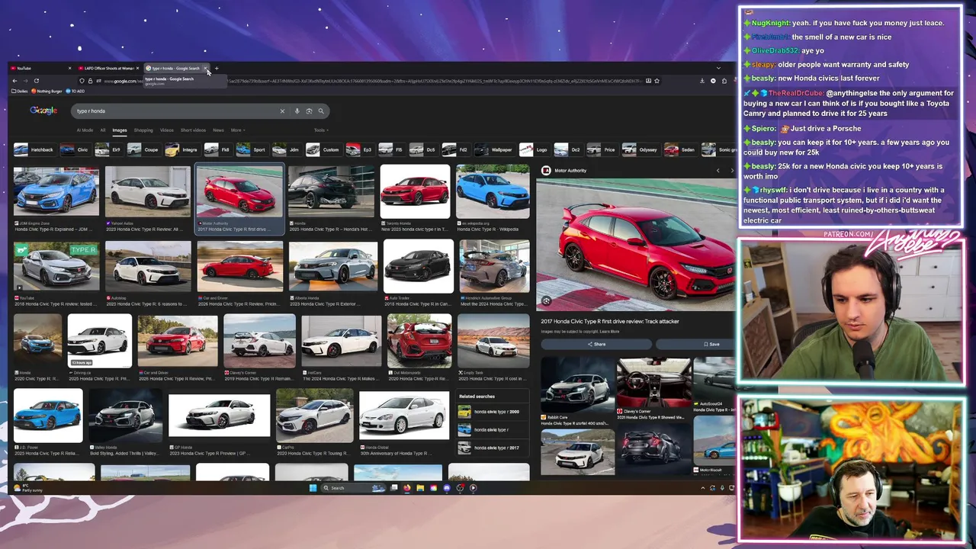Click the voice search microphone icon

coord(297,111)
